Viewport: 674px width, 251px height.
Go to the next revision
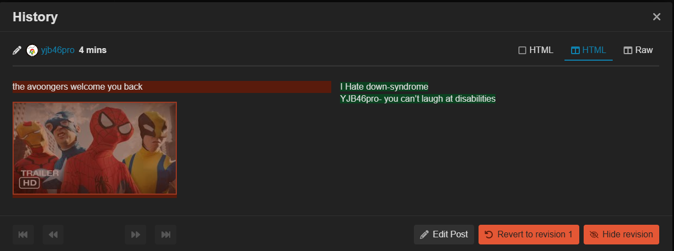click(x=135, y=235)
